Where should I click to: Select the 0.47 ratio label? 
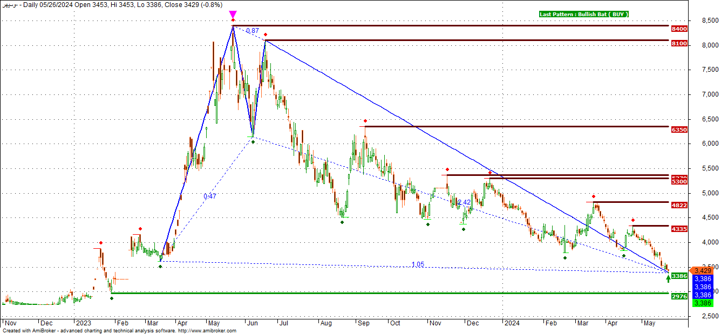210,196
